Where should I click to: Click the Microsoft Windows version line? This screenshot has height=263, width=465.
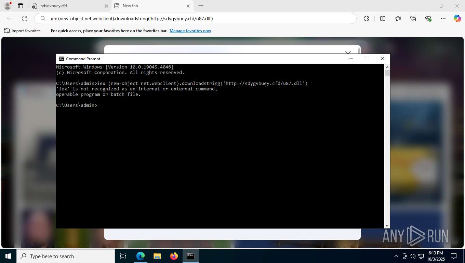(x=115, y=67)
